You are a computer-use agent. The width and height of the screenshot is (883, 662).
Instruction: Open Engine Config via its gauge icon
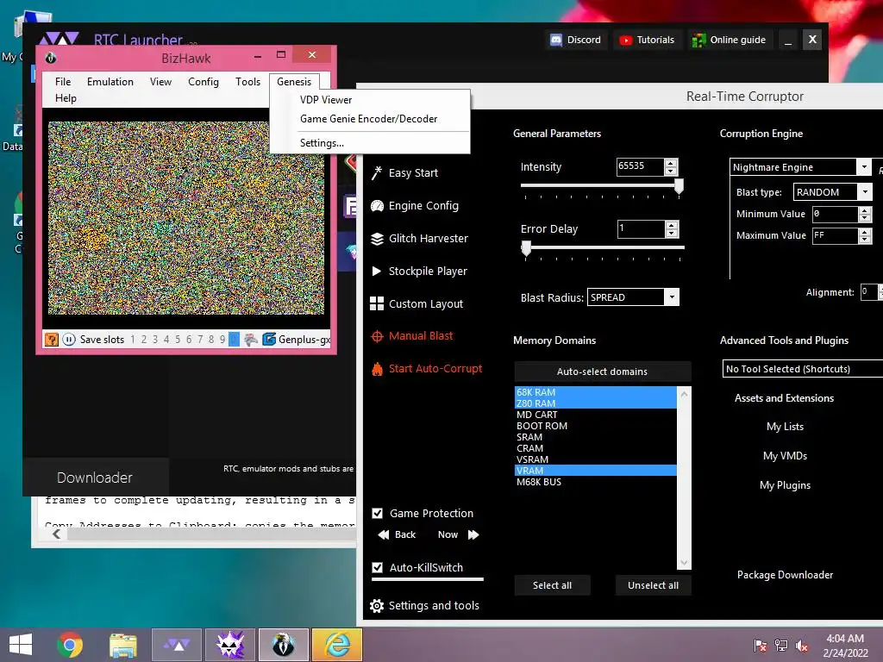[x=377, y=206]
